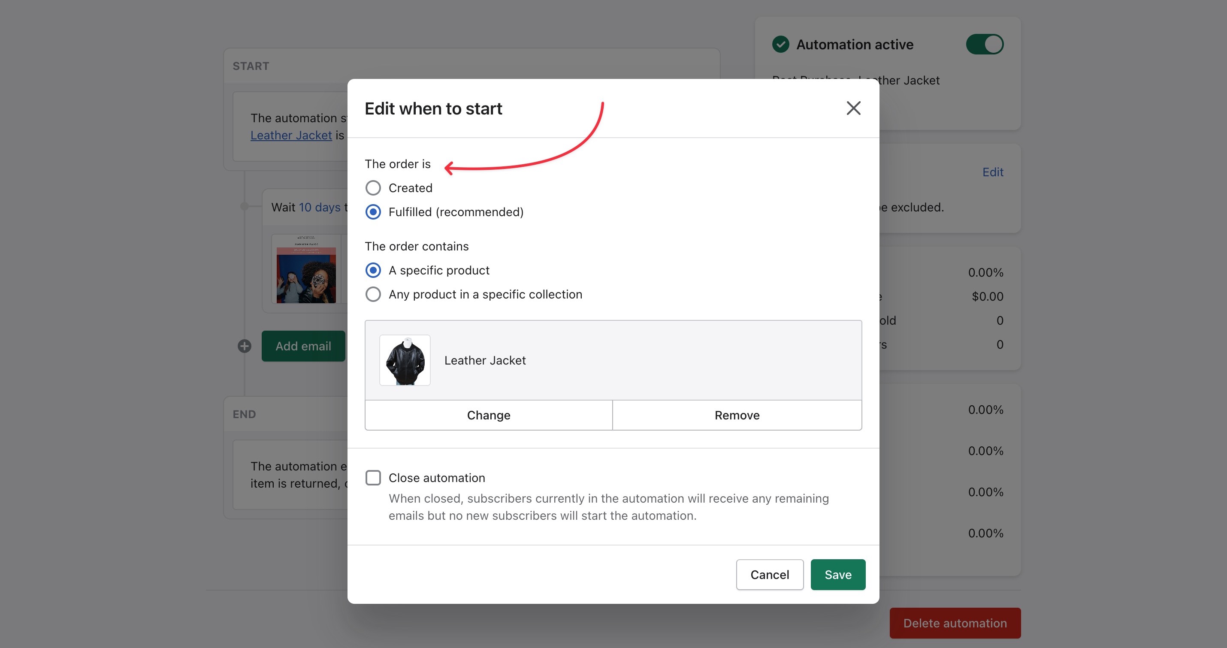Choose A specific product radio option
This screenshot has width=1227, height=648.
point(373,271)
